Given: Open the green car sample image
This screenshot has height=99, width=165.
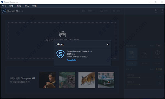Looking at the screenshot, I should (106, 80).
